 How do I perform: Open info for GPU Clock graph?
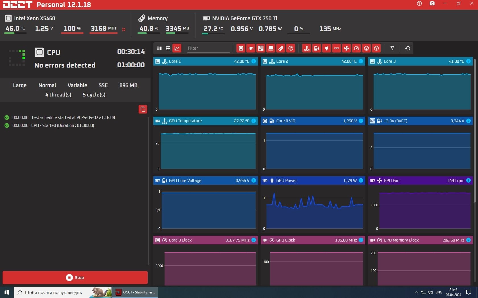pyautogui.click(x=361, y=240)
